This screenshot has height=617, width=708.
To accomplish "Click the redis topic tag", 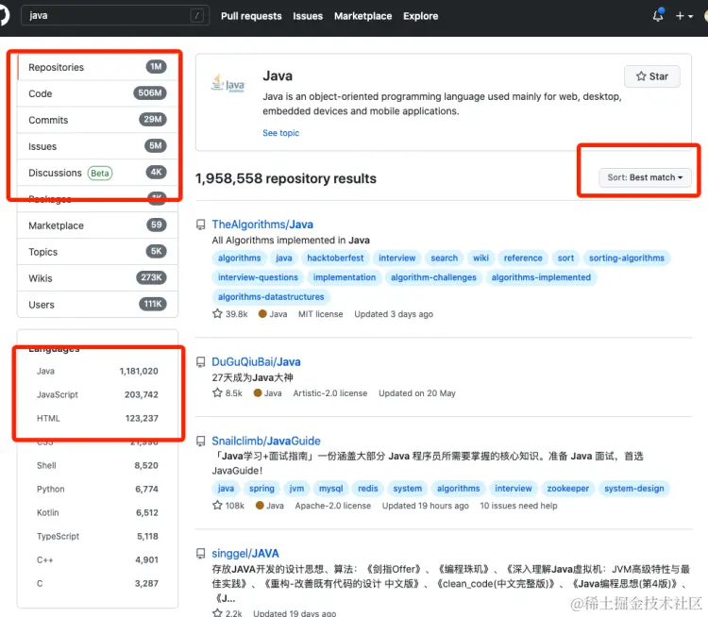I will click(367, 489).
